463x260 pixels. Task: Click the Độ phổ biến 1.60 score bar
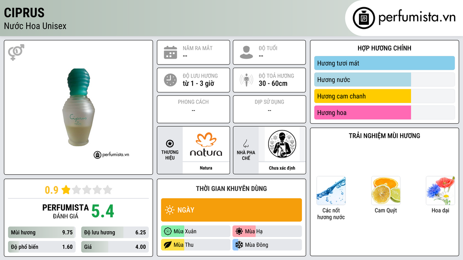[x=42, y=247]
